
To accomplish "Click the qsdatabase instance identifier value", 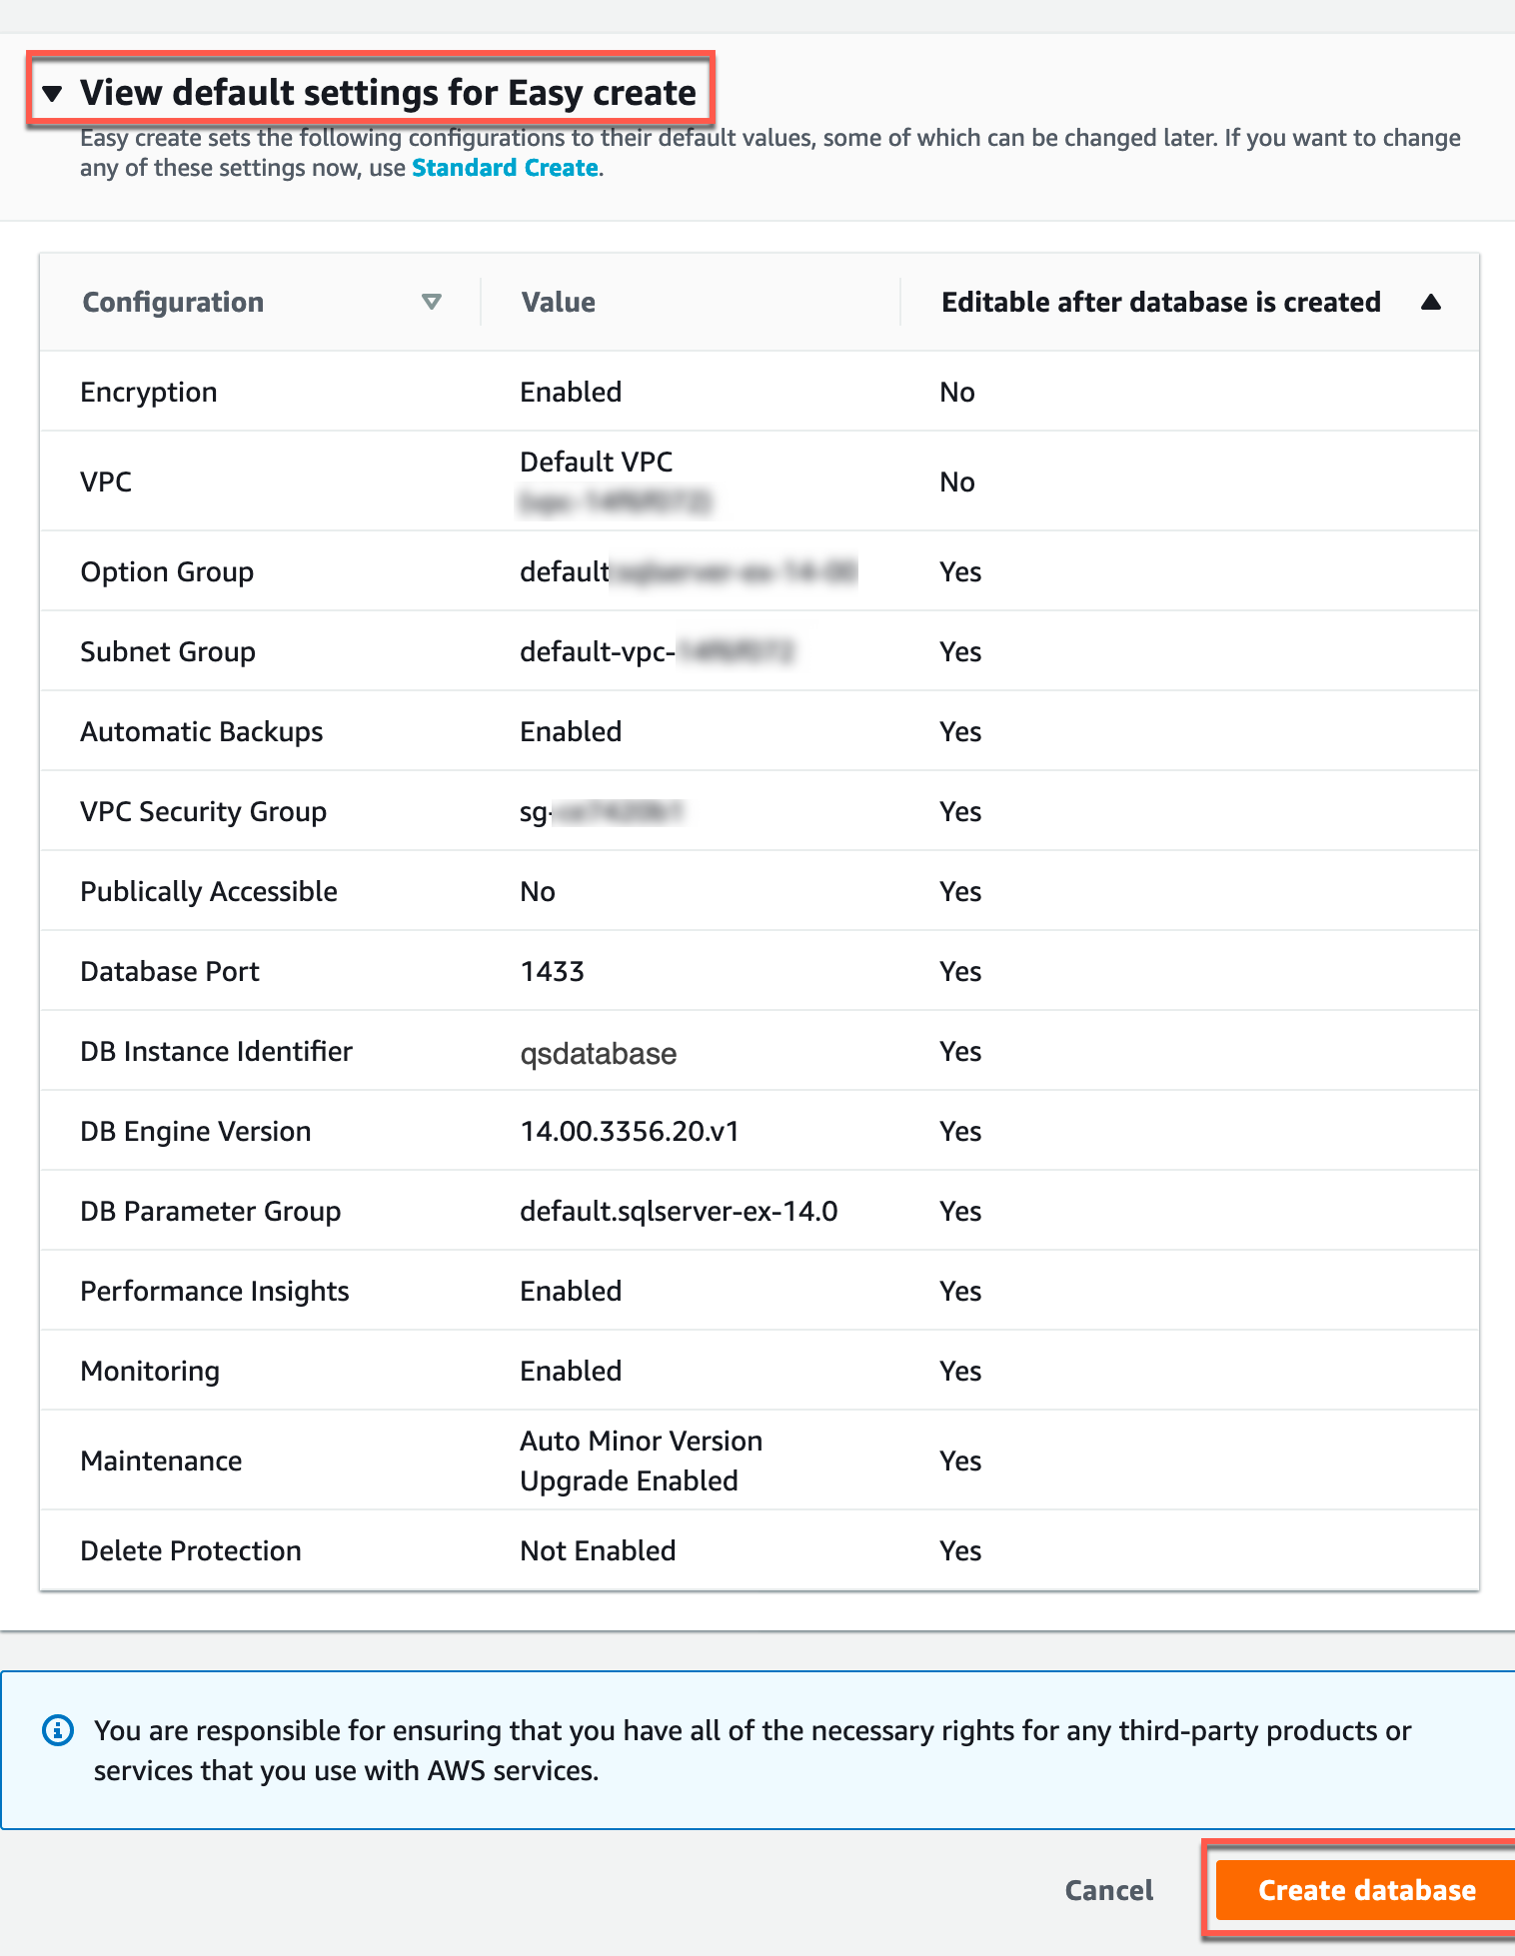I will pos(598,1053).
